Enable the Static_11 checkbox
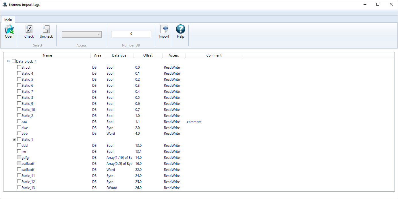Image resolution: width=398 pixels, height=199 pixels. 19,175
